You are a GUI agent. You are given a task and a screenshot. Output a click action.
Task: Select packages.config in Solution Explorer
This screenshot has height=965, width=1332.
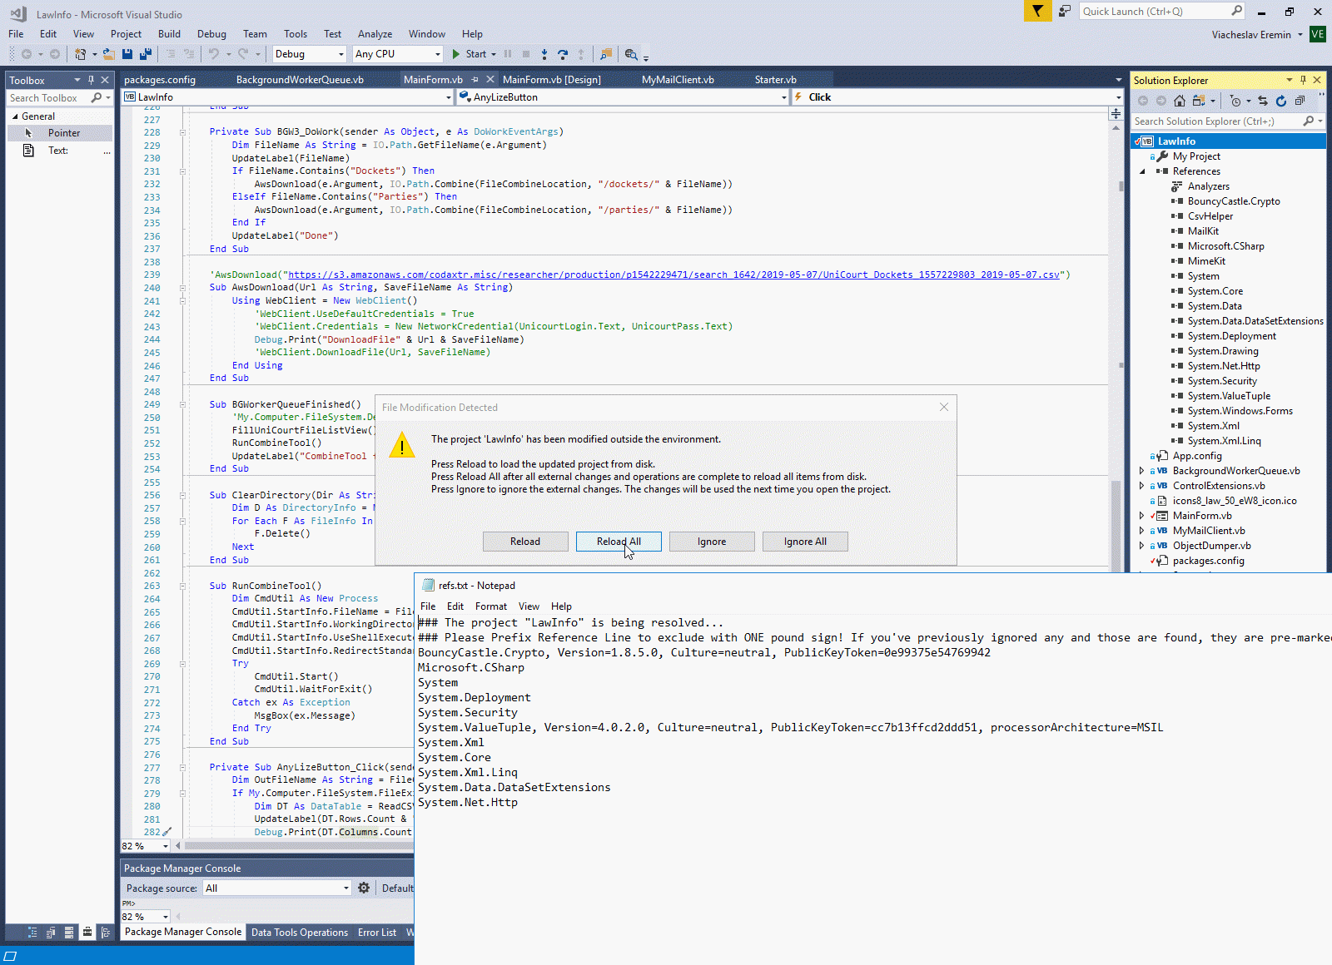(1208, 561)
